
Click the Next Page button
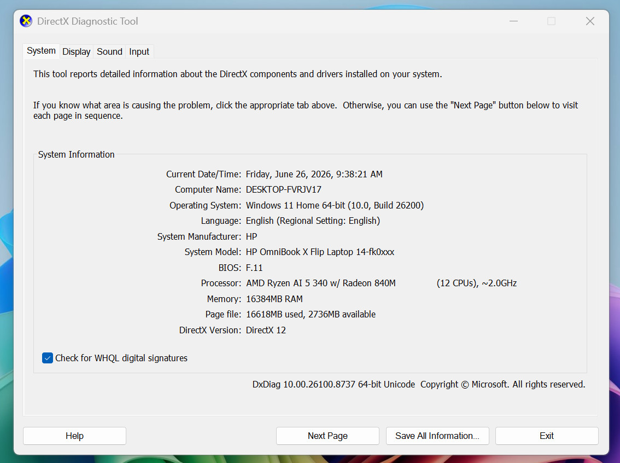[x=328, y=436]
